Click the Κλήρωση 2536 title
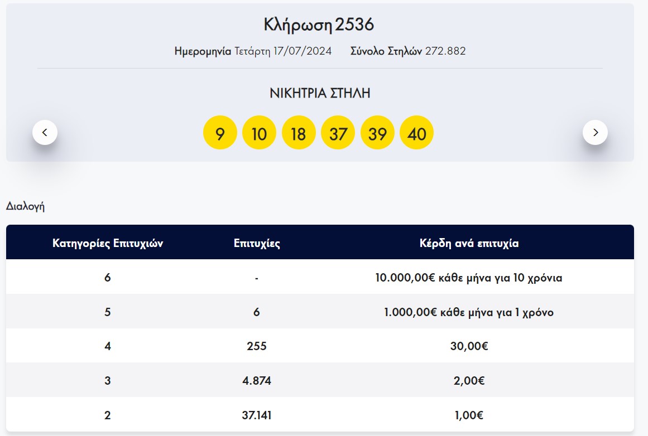648x436 pixels. pyautogui.click(x=319, y=25)
